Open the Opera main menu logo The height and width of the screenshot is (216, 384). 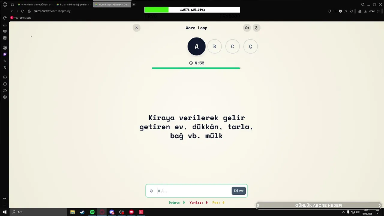point(5,4)
